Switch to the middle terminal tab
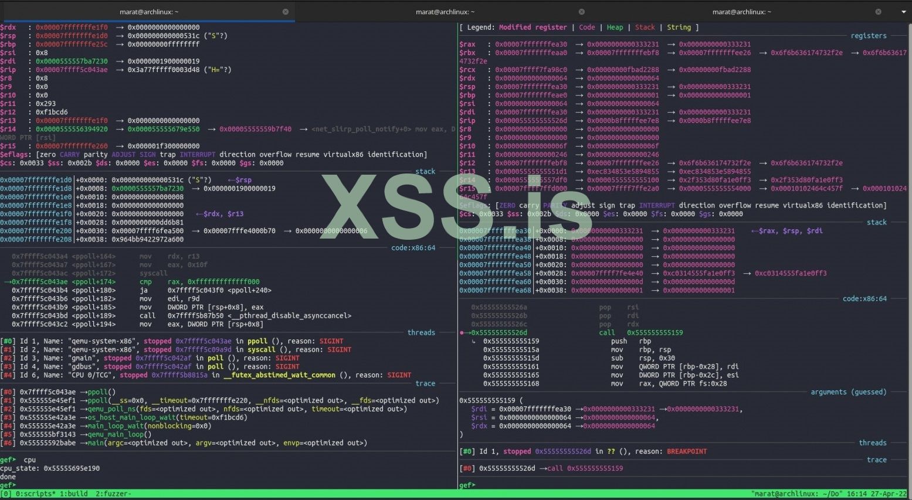This screenshot has width=912, height=500. click(x=445, y=12)
